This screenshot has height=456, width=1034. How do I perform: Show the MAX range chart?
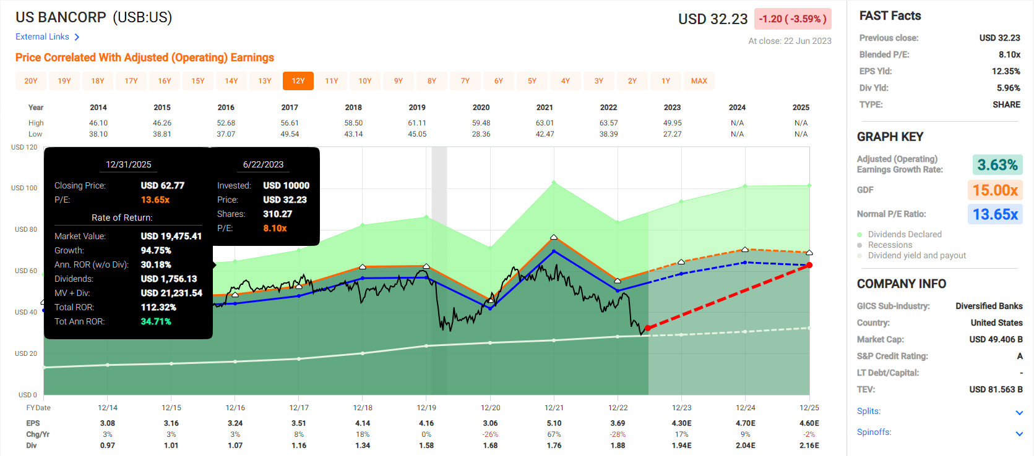699,81
